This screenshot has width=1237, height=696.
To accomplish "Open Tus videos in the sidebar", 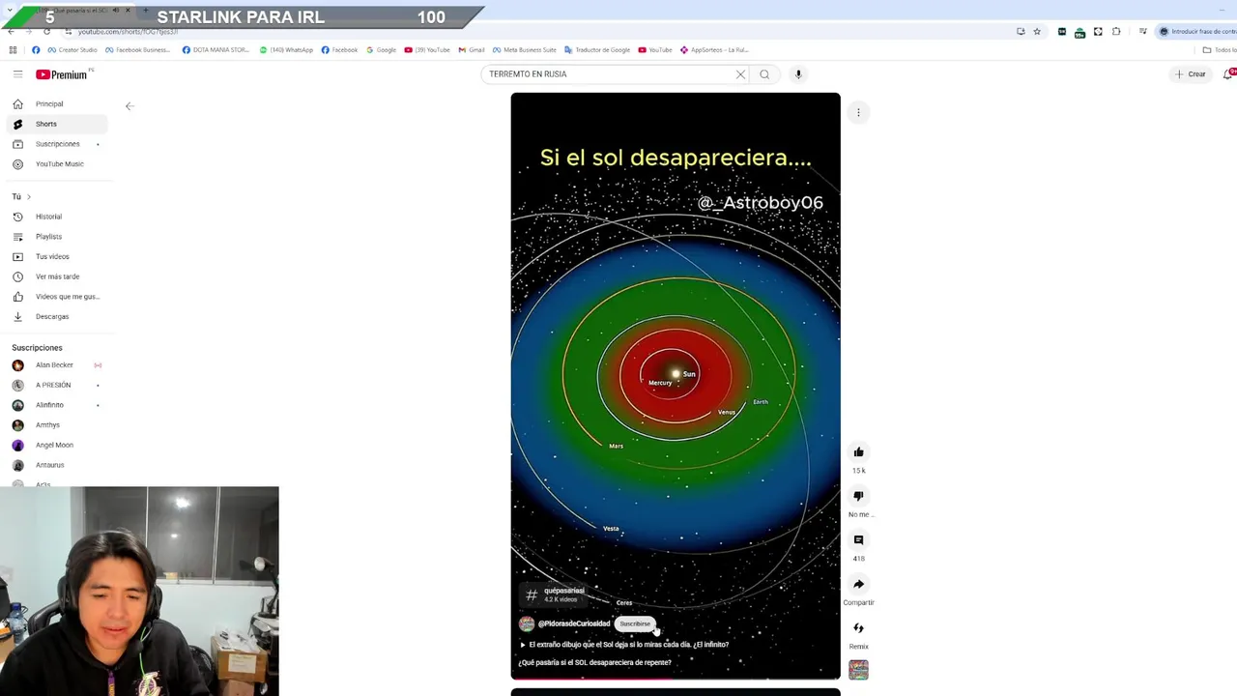I will (x=56, y=257).
